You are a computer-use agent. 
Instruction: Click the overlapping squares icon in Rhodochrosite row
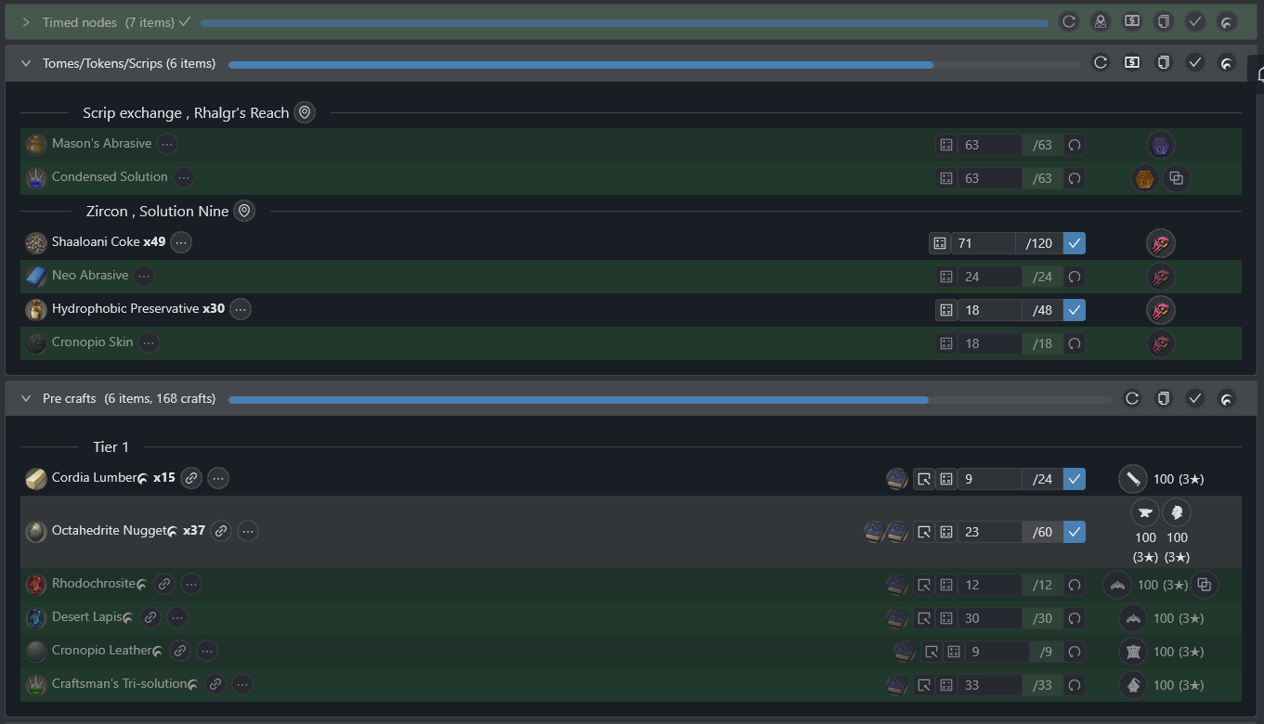pyautogui.click(x=1205, y=585)
